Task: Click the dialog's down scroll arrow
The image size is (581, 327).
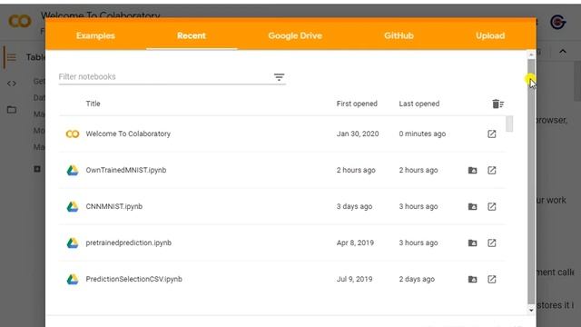Action: (531, 310)
